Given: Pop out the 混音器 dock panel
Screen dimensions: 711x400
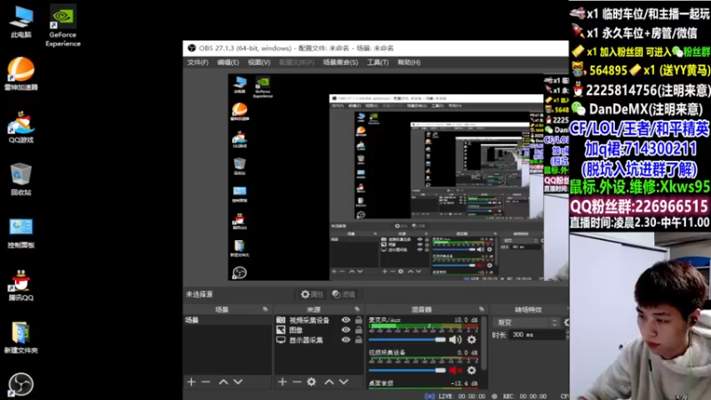Looking at the screenshot, I should [482, 309].
